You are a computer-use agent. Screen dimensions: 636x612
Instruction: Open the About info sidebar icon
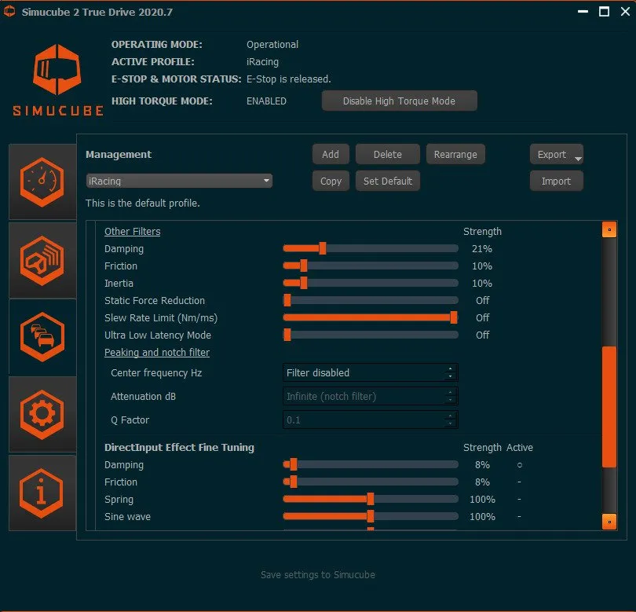pyautogui.click(x=42, y=492)
